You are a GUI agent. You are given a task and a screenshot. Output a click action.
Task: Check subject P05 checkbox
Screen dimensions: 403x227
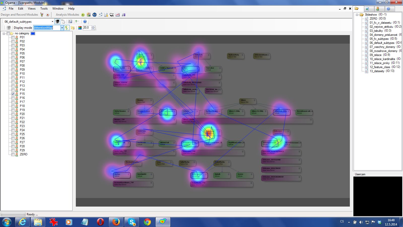tap(13, 53)
